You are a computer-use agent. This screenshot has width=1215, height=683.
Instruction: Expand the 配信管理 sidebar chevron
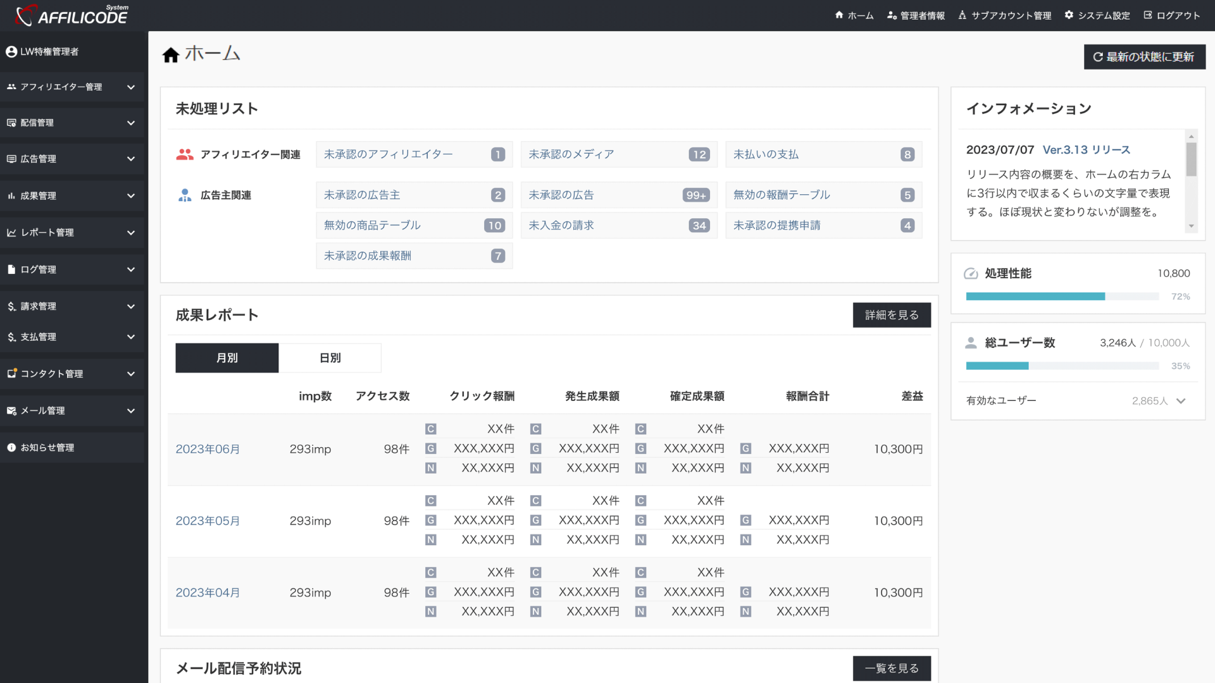click(131, 123)
